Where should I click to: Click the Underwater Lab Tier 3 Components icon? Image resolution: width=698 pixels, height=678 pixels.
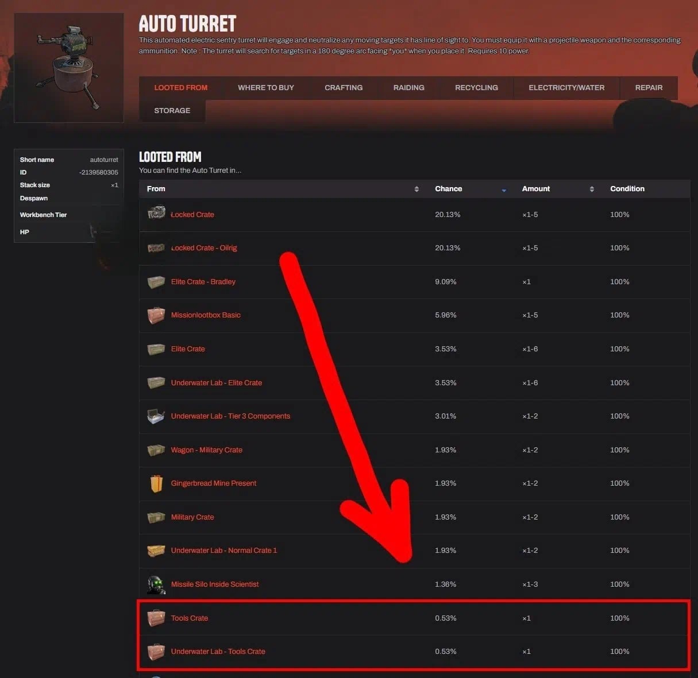coord(156,416)
